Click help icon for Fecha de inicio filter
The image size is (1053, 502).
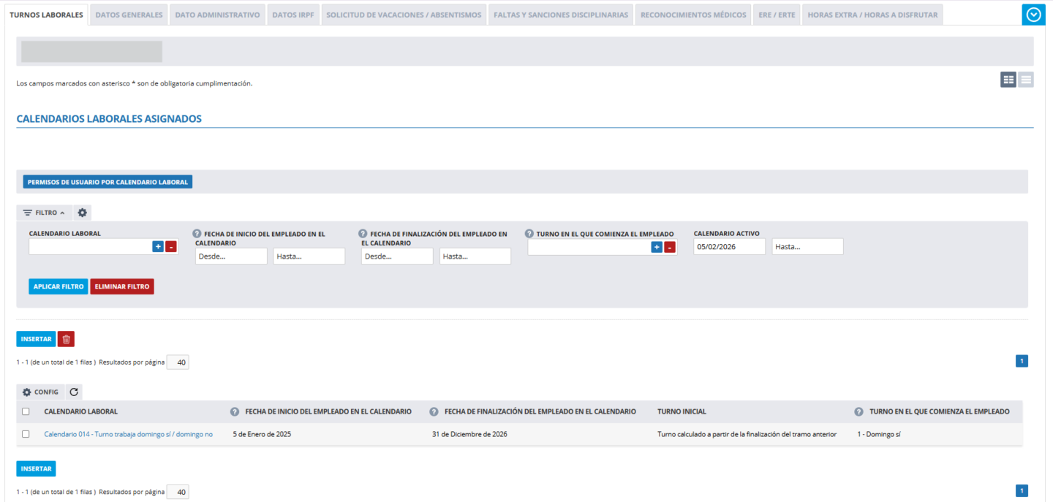click(x=197, y=234)
